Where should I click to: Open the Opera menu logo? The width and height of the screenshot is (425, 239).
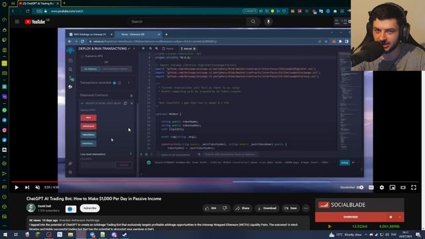coord(4,4)
